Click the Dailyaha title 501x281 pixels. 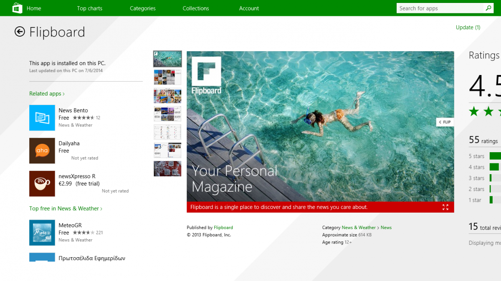point(69,143)
